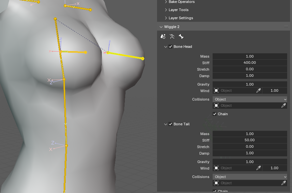
Task: Expand the Layer Settings section
Action: click(x=166, y=18)
